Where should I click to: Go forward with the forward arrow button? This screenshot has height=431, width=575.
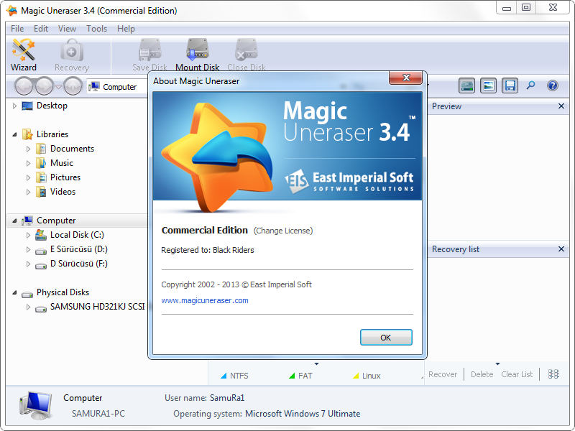pyautogui.click(x=45, y=87)
